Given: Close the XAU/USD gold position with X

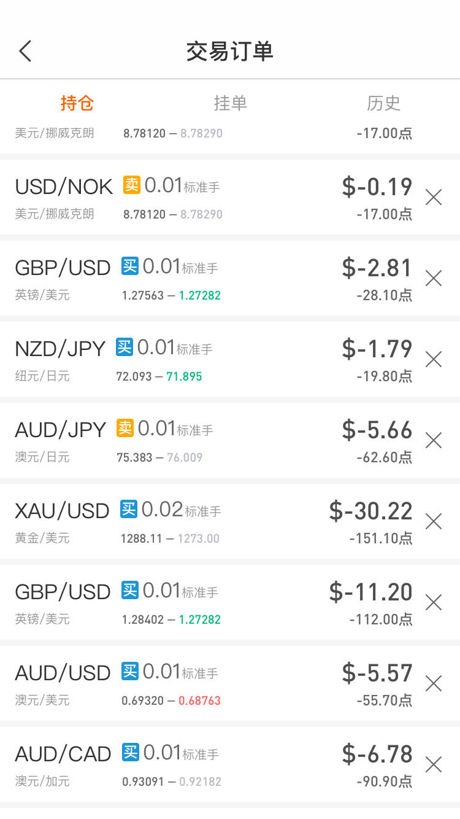Looking at the screenshot, I should pos(434,521).
